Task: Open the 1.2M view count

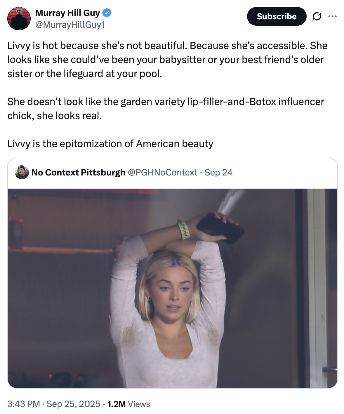Action: point(117,404)
